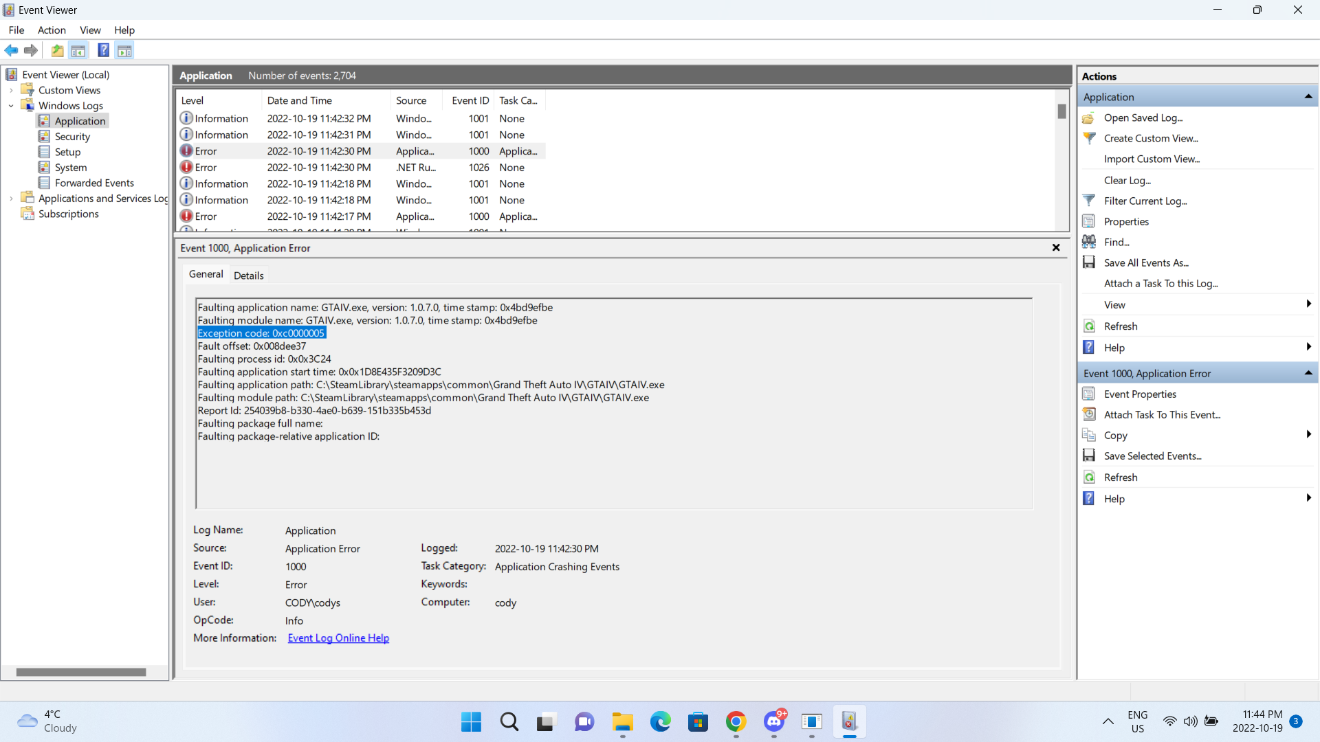Select the Security log tree item
Screen dimensions: 1320x742
[72, 137]
